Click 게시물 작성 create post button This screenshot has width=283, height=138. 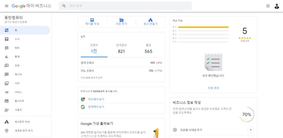(x=92, y=22)
